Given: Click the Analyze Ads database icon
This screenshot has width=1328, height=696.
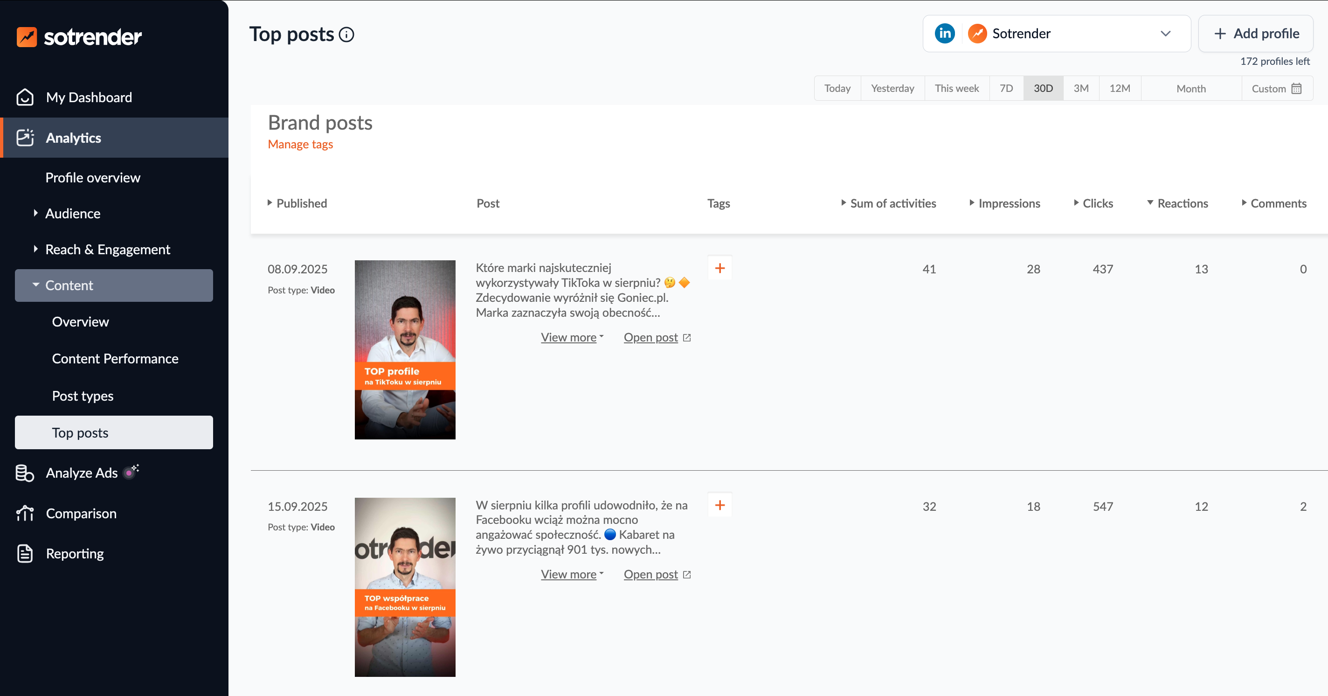Looking at the screenshot, I should click(x=25, y=473).
